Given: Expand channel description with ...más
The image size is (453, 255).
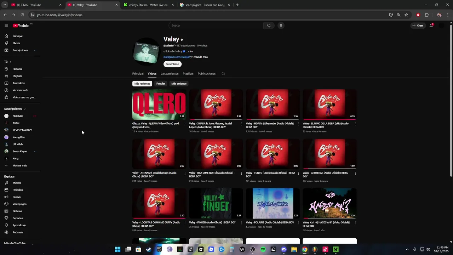Looking at the screenshot, I should pos(189,51).
